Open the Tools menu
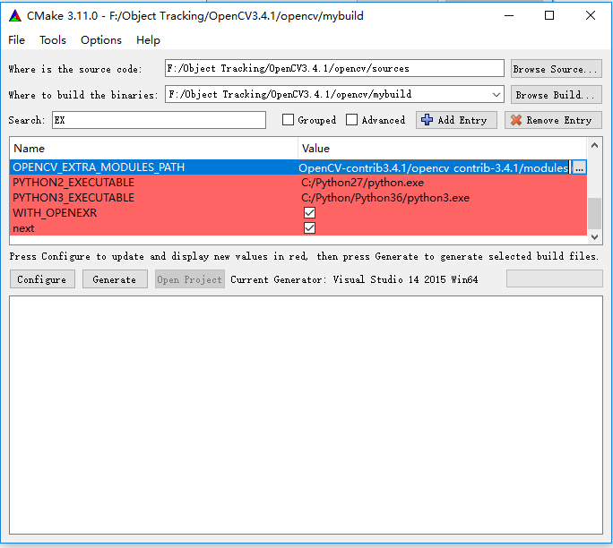The image size is (613, 548). pyautogui.click(x=53, y=40)
